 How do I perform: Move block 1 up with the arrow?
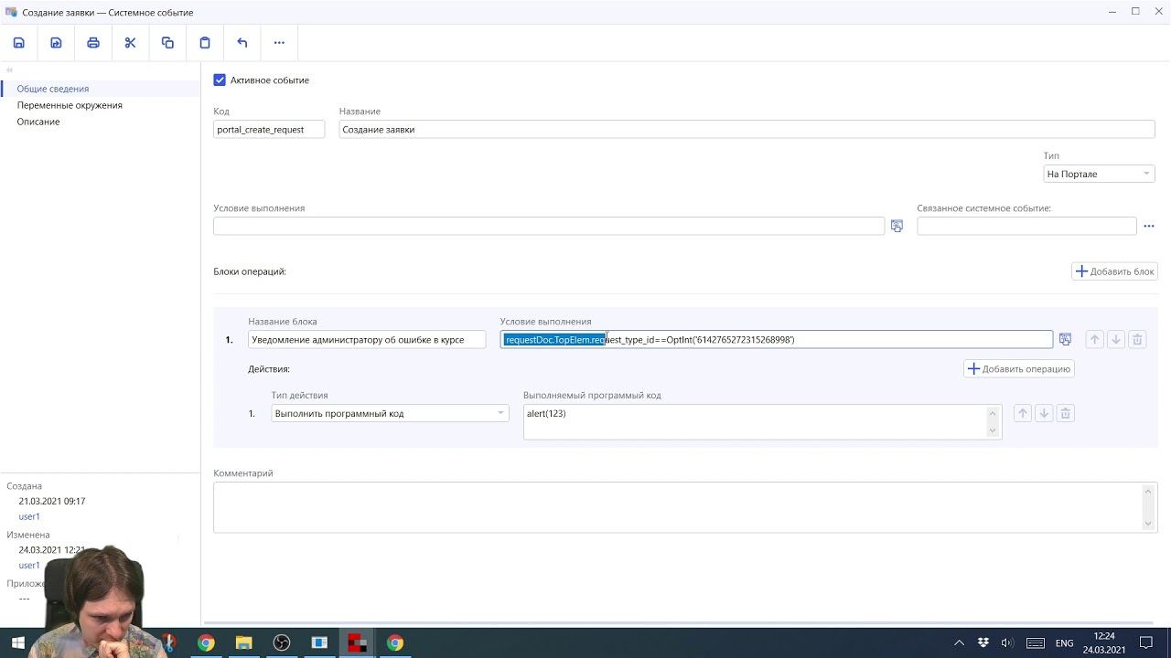tap(1094, 340)
